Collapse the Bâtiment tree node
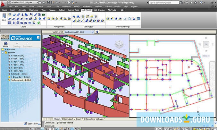 pyautogui.click(x=3, y=53)
